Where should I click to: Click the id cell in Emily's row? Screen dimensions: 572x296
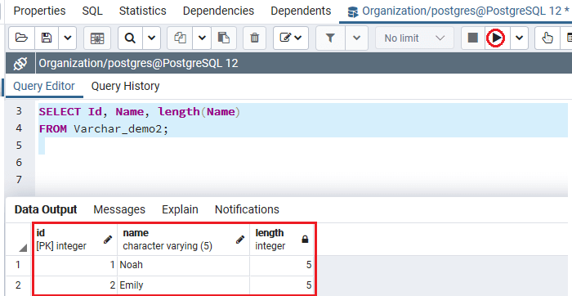[75, 285]
